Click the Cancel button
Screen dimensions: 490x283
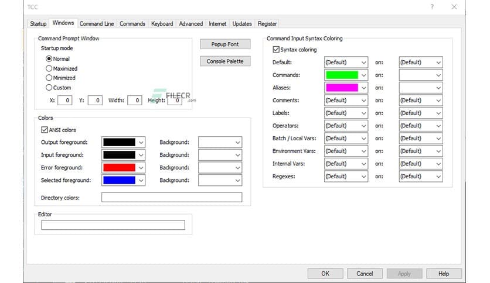point(365,274)
